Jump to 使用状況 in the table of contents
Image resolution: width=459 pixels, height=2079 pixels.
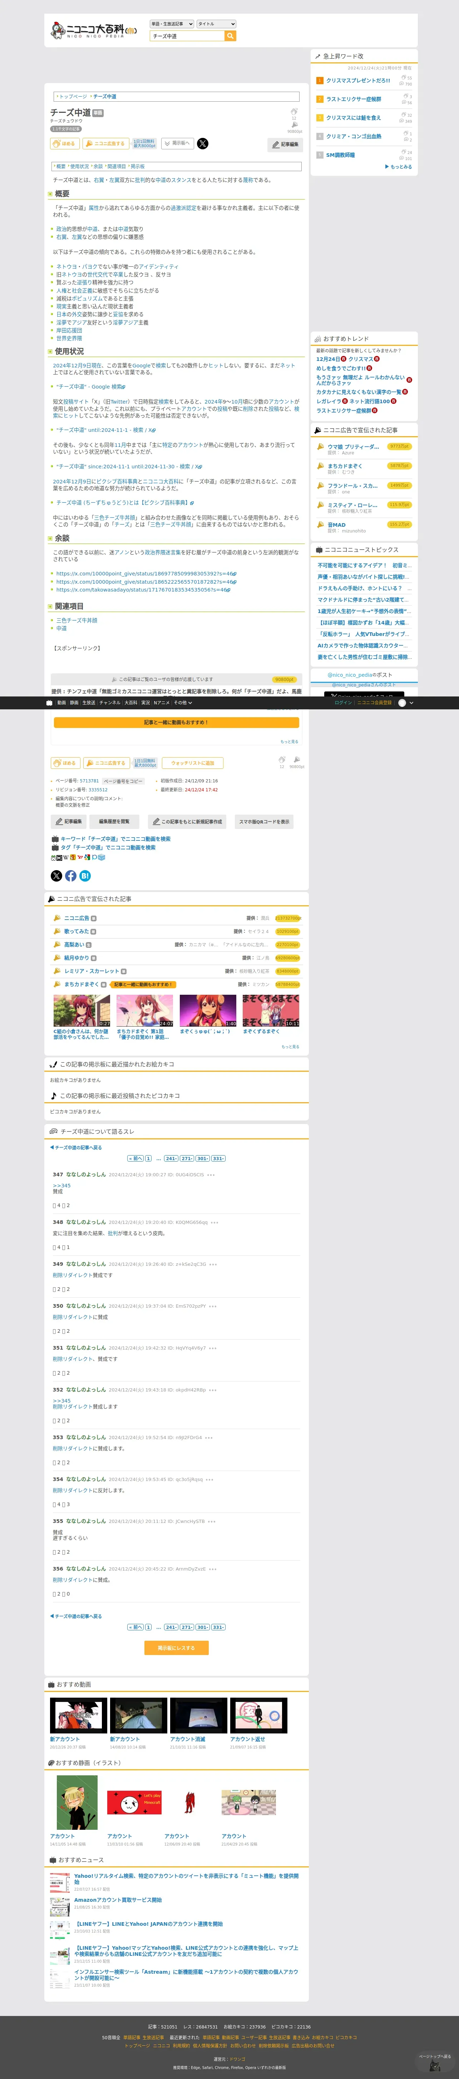[80, 166]
